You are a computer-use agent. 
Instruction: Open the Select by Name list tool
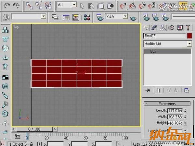91,6
